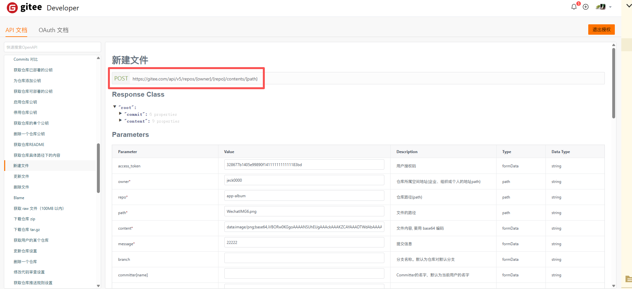Screen dimensions: 632x289
Task: Select the 新建文件 sidebar item
Action: pyautogui.click(x=50, y=166)
